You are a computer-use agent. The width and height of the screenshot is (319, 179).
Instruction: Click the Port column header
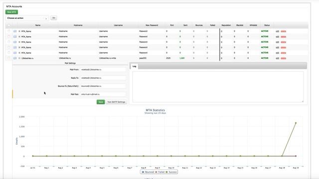(x=172, y=25)
